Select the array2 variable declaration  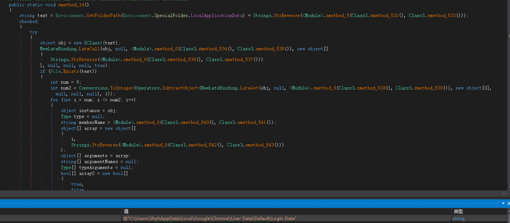coord(86,173)
